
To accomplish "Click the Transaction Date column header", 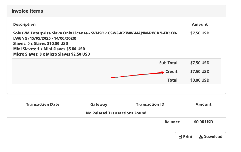I will (x=43, y=104).
